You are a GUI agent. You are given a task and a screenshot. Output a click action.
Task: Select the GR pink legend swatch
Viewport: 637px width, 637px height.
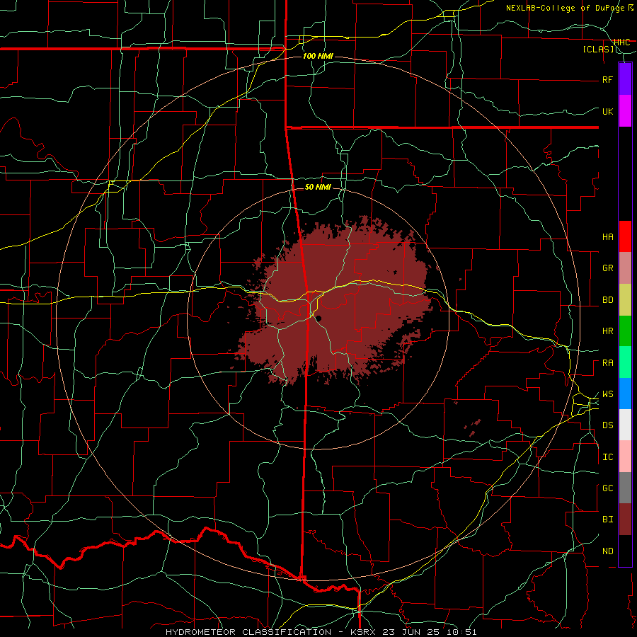click(x=625, y=268)
